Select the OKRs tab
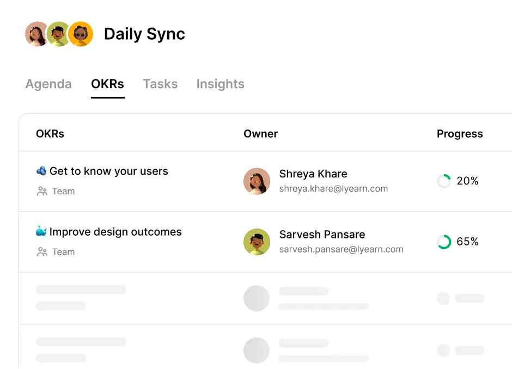The image size is (512, 369). point(107,84)
